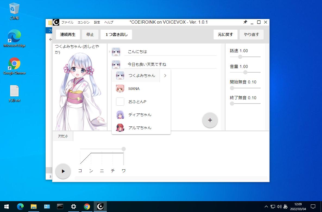Click the ワ mora label
This screenshot has width=322, height=212.
(124, 171)
